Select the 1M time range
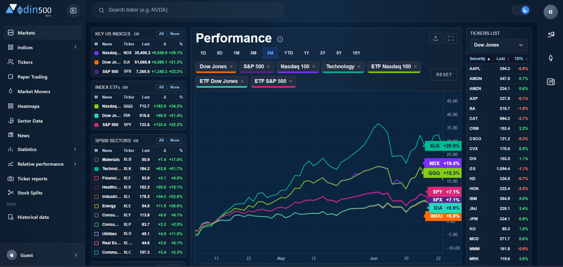Image resolution: width=563 pixels, height=267 pixels. coord(236,53)
